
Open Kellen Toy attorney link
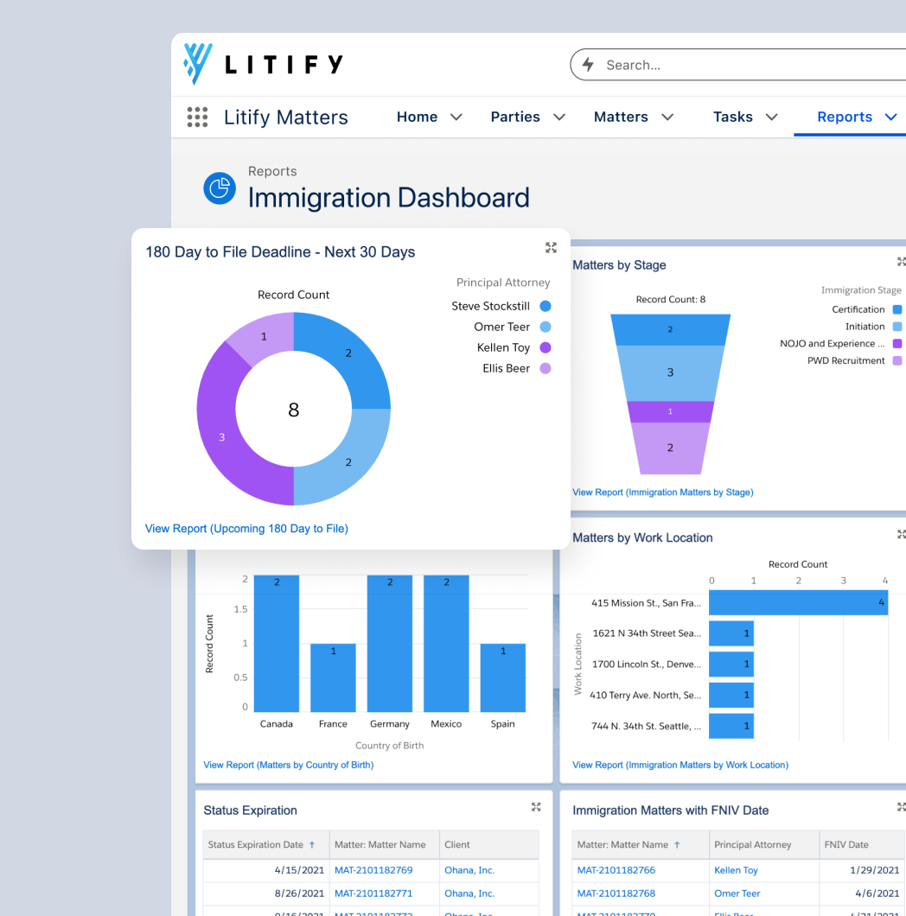[736, 870]
